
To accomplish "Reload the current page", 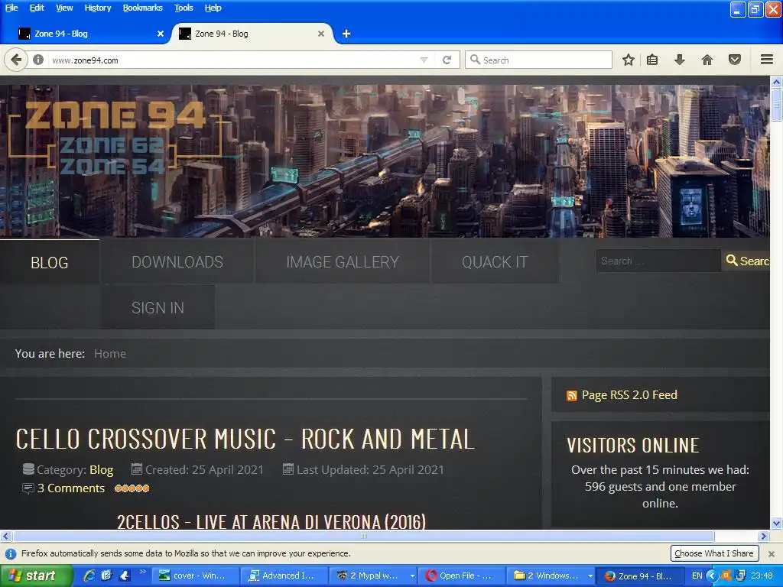I will click(447, 60).
